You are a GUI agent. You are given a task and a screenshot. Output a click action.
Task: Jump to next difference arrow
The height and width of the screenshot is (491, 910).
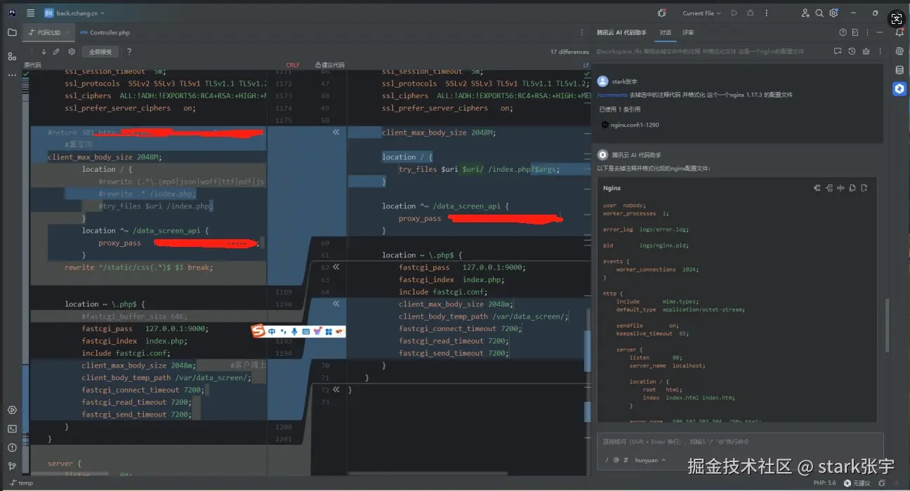(44, 51)
